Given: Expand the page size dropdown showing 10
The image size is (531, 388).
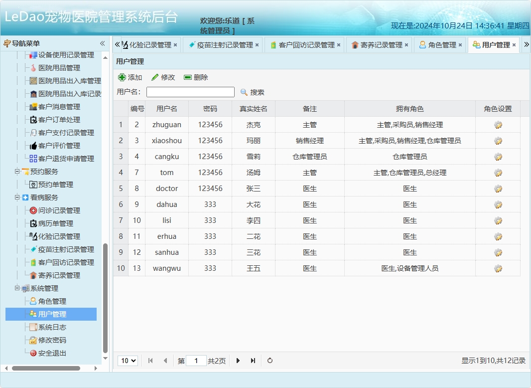Looking at the screenshot, I should [128, 360].
